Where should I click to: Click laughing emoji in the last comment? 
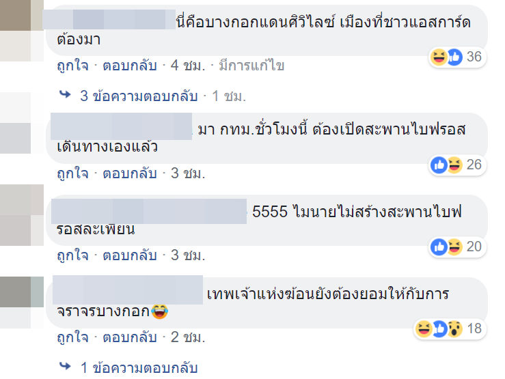[159, 311]
